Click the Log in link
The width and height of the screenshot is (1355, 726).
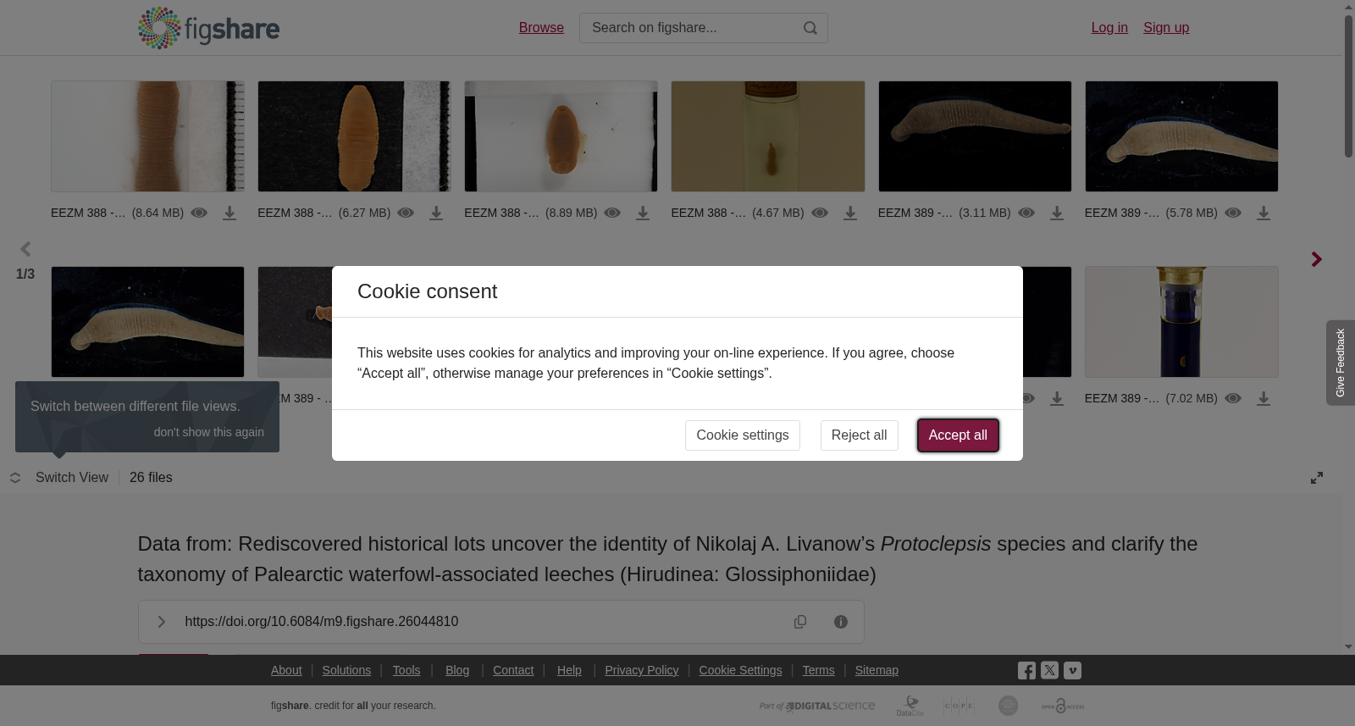(1109, 28)
